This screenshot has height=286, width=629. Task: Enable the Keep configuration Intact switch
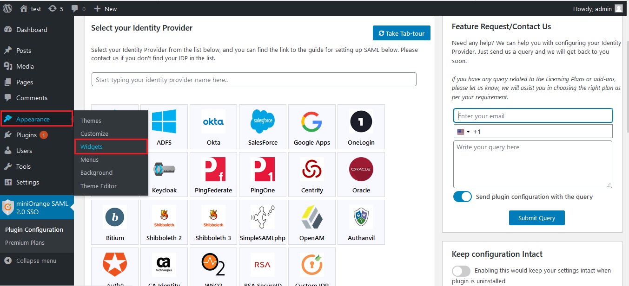461,271
